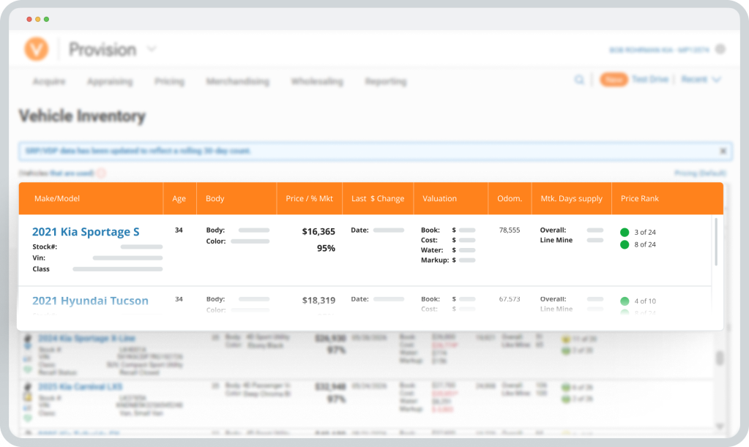This screenshot has height=447, width=749.
Task: Sort by Price / % Mkt column header
Action: tap(309, 198)
